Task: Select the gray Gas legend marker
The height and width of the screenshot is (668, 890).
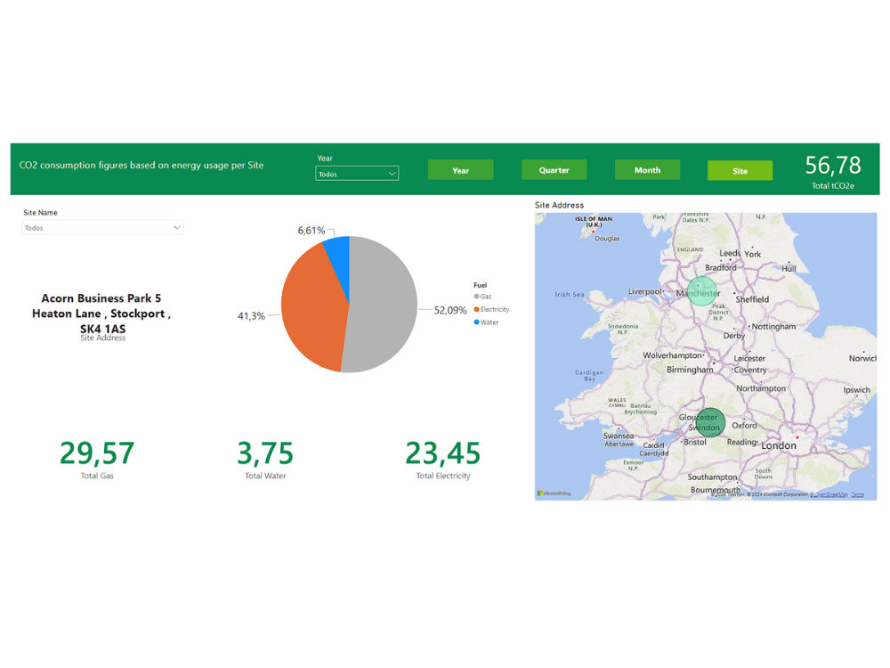Action: 476,297
